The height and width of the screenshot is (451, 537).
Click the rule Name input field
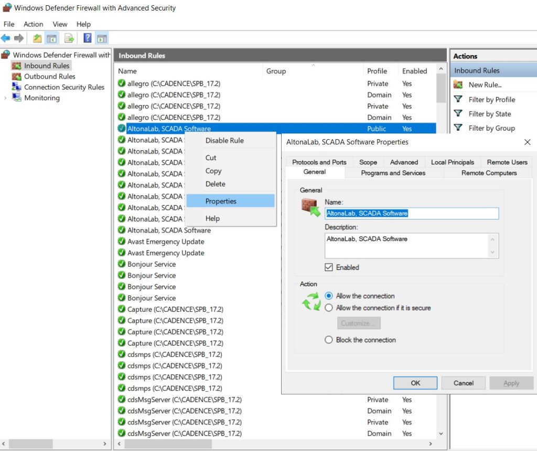pyautogui.click(x=412, y=213)
